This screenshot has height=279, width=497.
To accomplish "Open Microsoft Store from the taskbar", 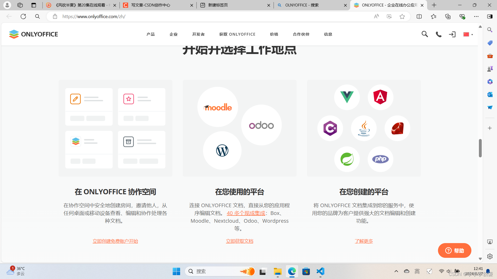I will click(306, 271).
